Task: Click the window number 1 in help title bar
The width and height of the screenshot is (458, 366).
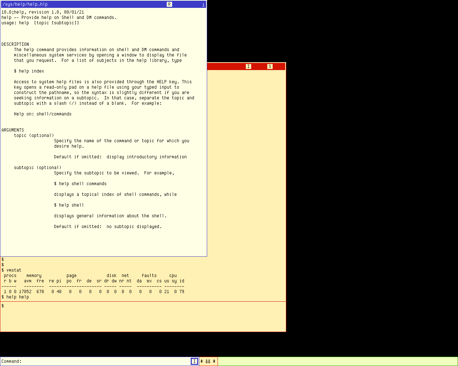Action: (203, 5)
